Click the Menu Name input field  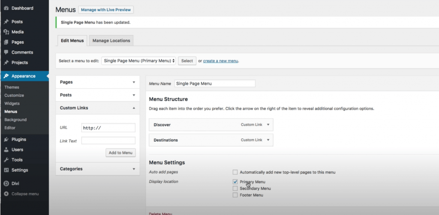click(x=215, y=84)
